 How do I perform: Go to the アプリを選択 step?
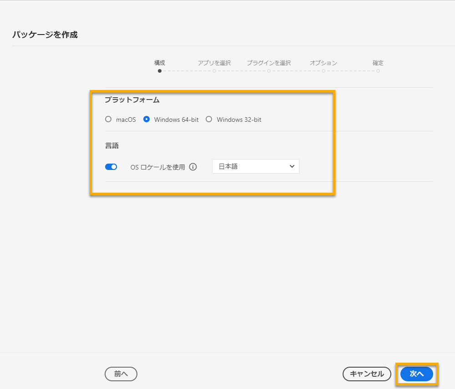[x=214, y=63]
